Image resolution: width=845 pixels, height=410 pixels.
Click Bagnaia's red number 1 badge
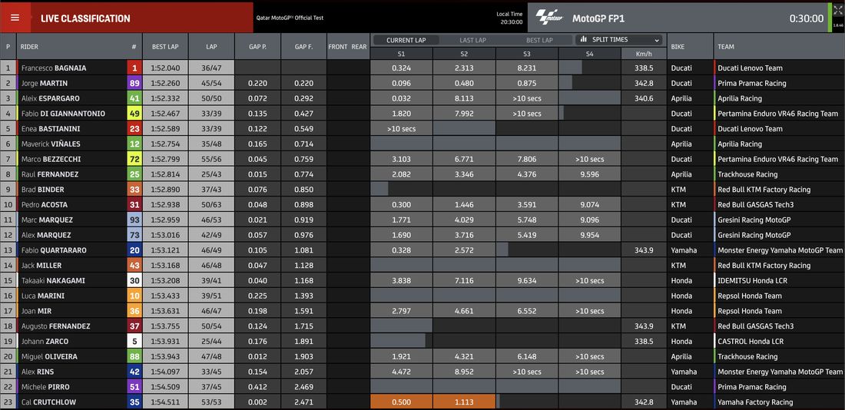click(x=134, y=68)
